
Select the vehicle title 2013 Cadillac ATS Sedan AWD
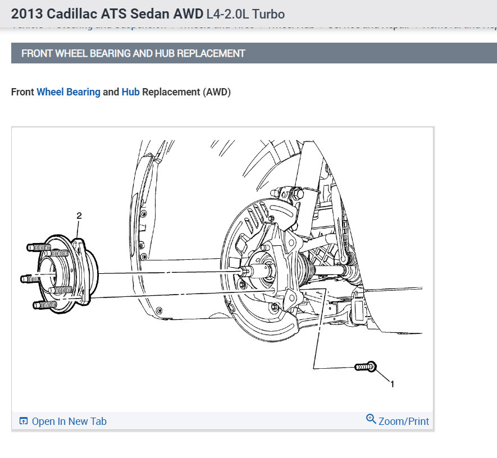(107, 14)
